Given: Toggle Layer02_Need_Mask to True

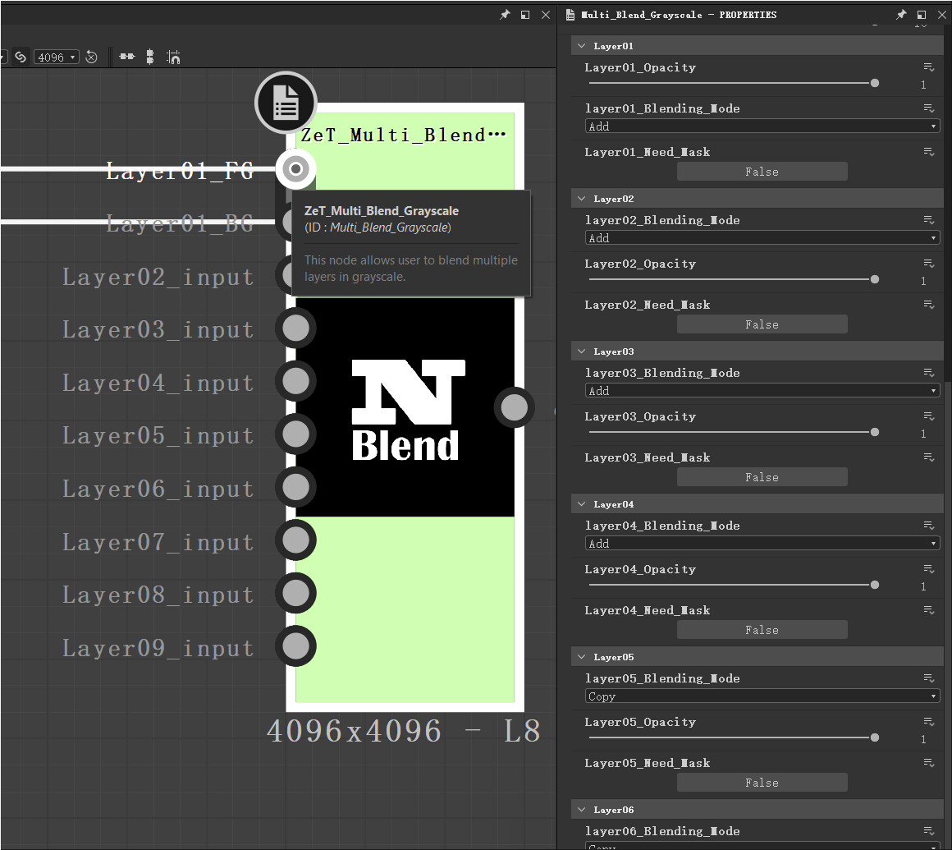Looking at the screenshot, I should coord(762,324).
